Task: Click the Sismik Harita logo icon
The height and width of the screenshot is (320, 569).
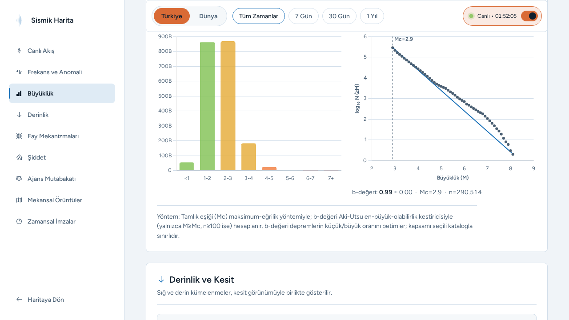Action: point(19,20)
